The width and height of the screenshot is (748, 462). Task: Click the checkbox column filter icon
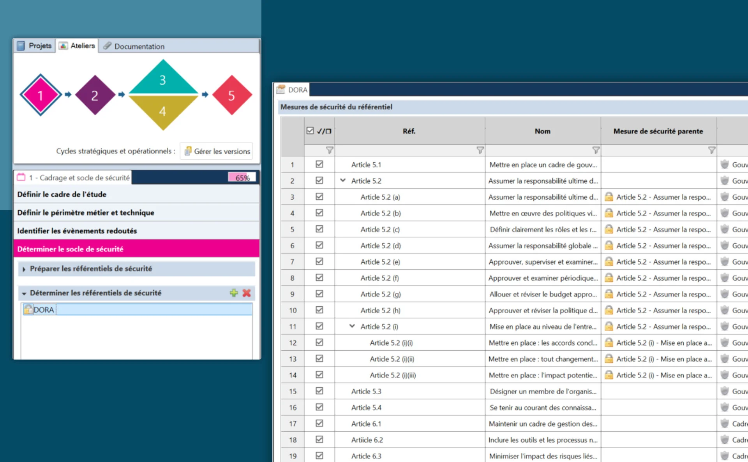pos(330,150)
